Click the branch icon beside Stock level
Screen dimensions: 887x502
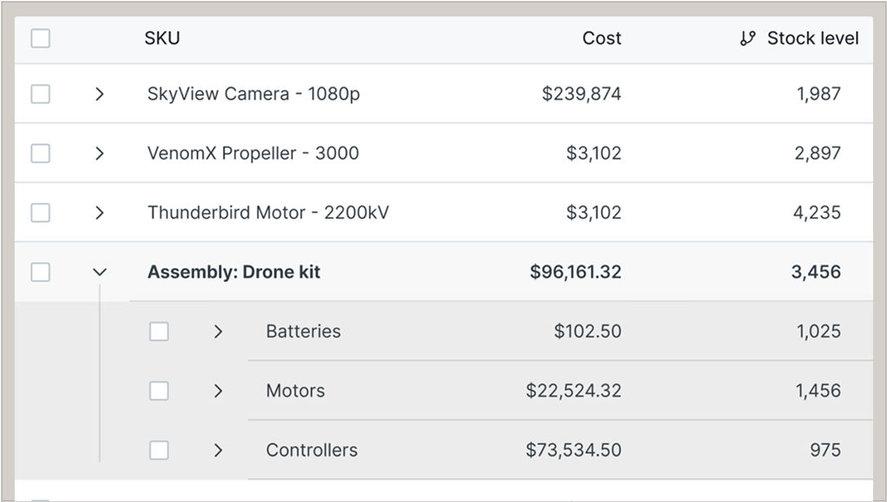747,38
